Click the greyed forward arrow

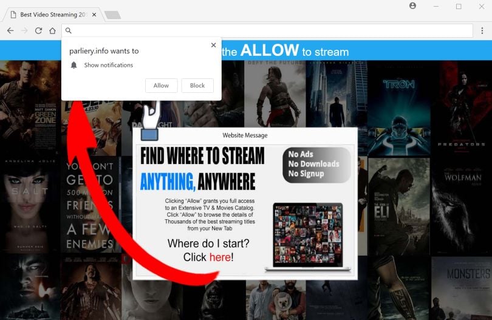tap(24, 30)
